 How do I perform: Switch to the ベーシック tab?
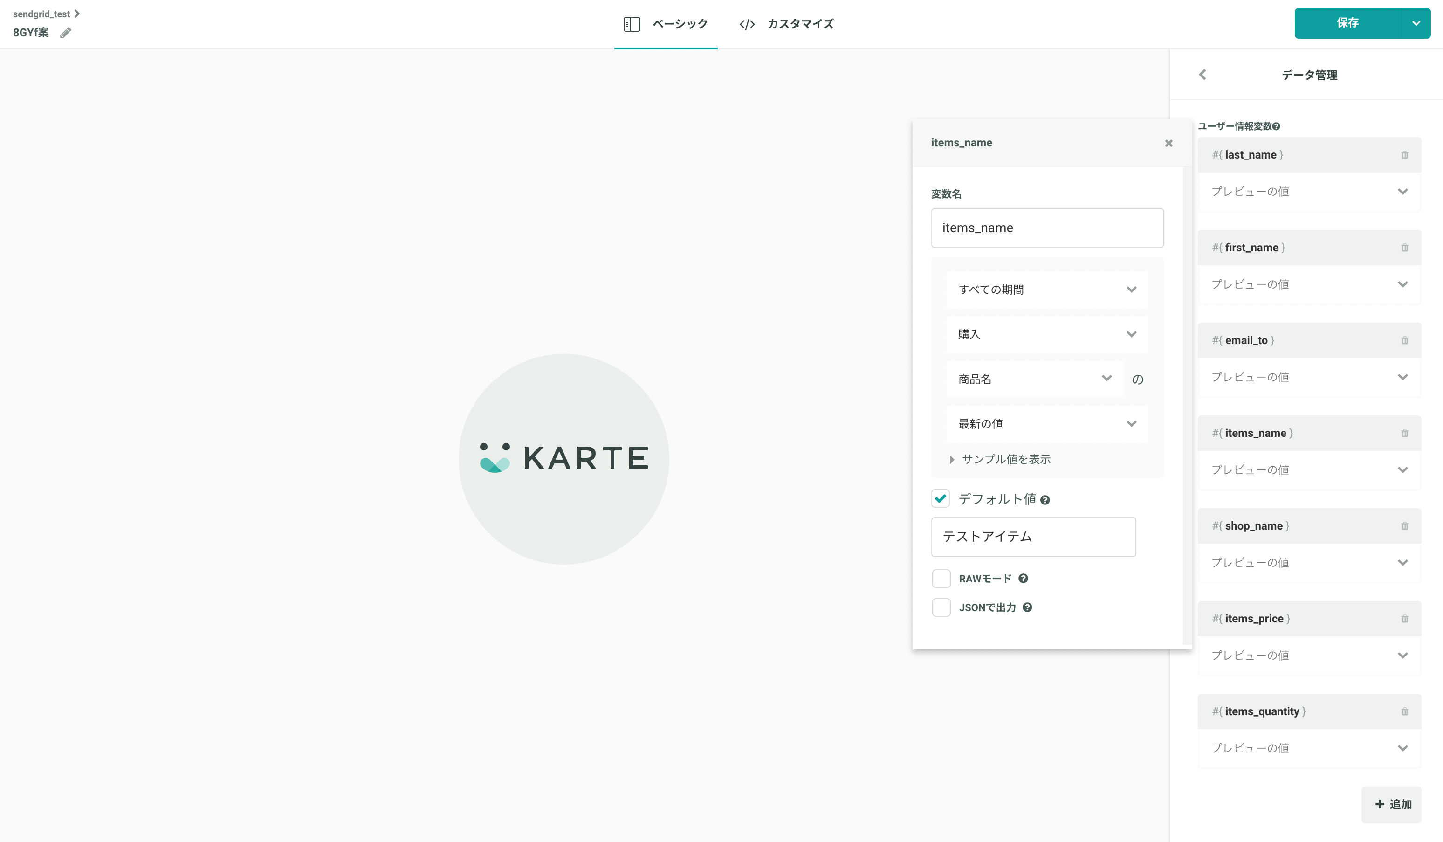[x=666, y=24]
